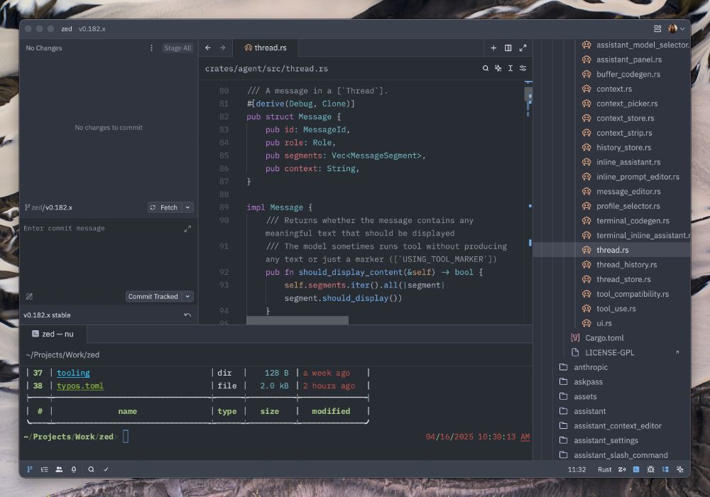Viewport: 710px width, 497px height.
Task: Toggle the project panel icon
Action: pos(665,469)
